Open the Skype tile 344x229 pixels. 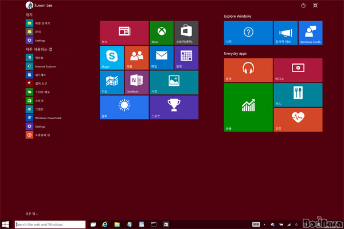pyautogui.click(x=112, y=58)
